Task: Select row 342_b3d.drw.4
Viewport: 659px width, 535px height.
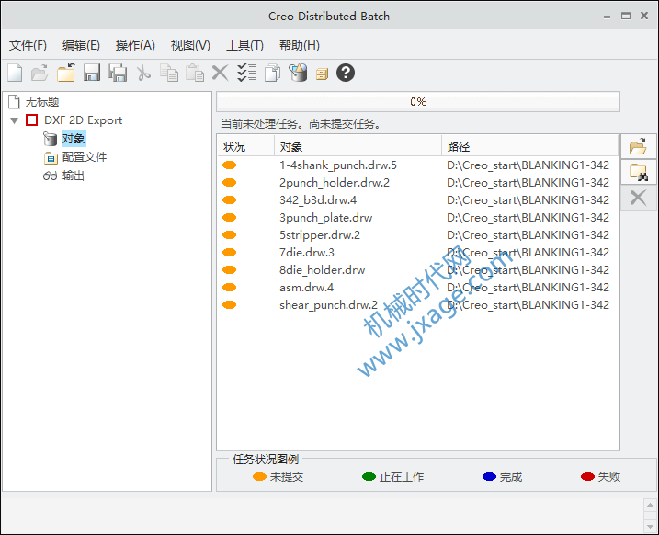Action: (418, 200)
